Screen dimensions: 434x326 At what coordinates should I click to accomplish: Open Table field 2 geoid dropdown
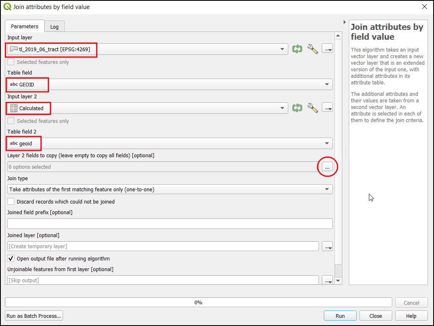pos(326,144)
